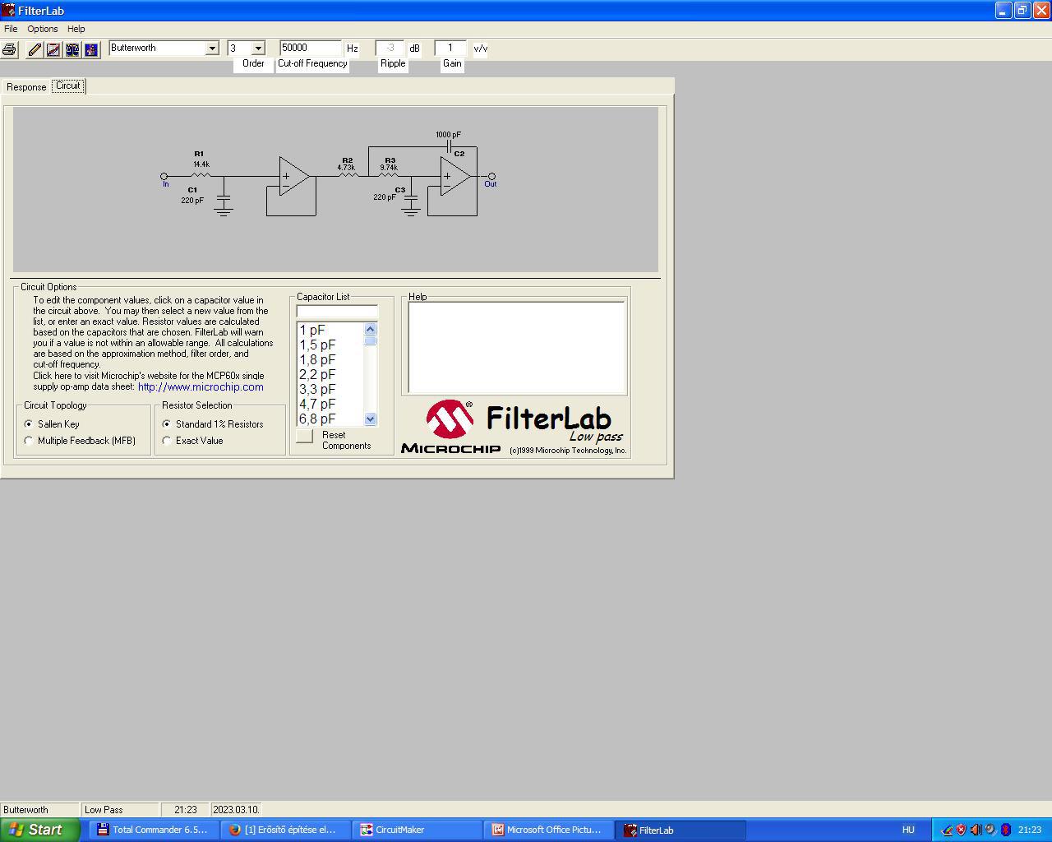Screen dimensions: 1052x842
Task: Click the Ripple input field
Action: (390, 48)
